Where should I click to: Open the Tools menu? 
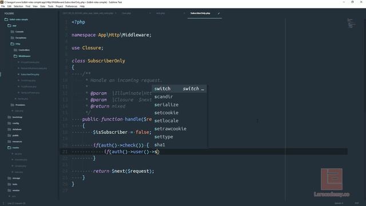pos(50,6)
